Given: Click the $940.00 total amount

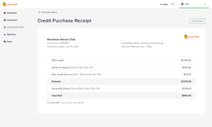Looking at the screenshot, I should [187, 95].
